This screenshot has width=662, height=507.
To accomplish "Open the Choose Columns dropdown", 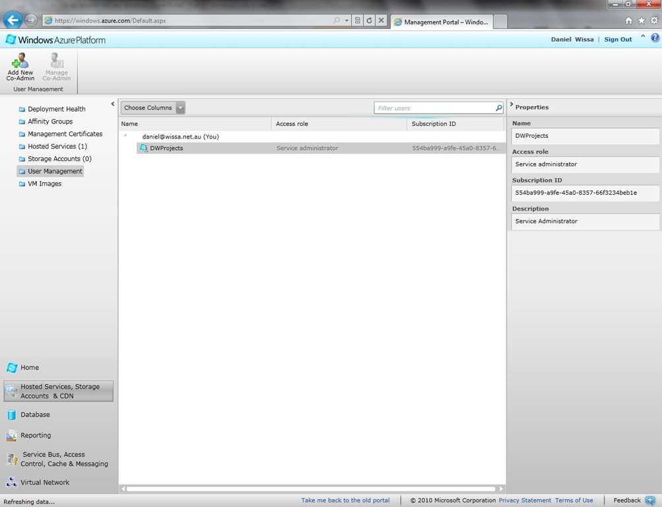I will click(152, 108).
